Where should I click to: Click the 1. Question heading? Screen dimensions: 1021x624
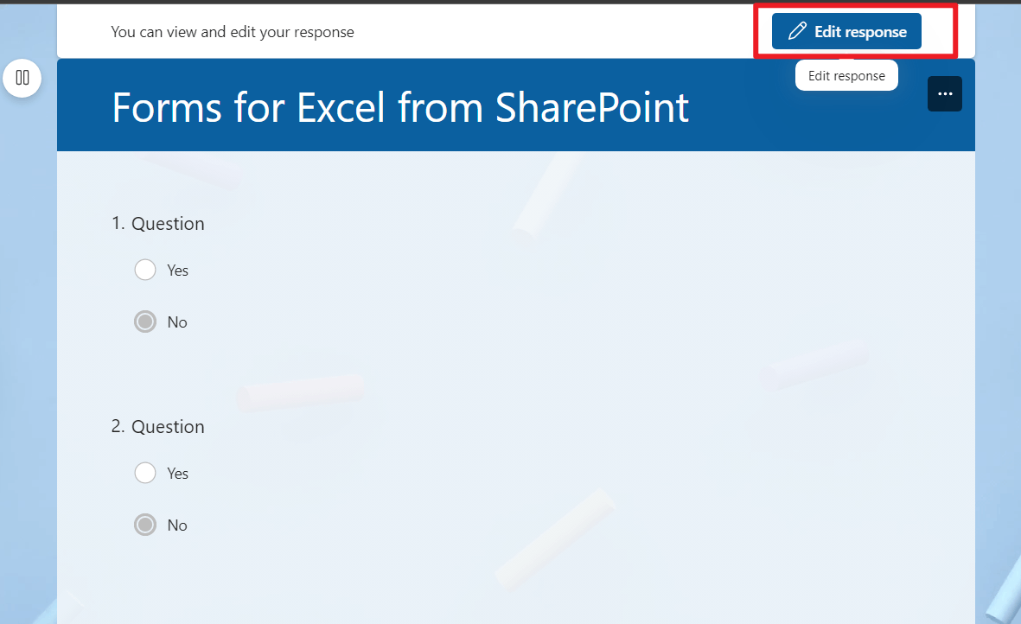tap(158, 223)
